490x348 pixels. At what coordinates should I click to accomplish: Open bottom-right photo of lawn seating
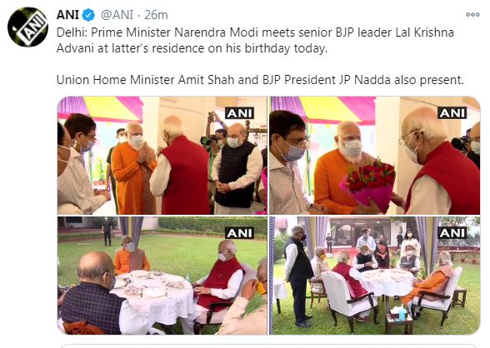point(375,276)
